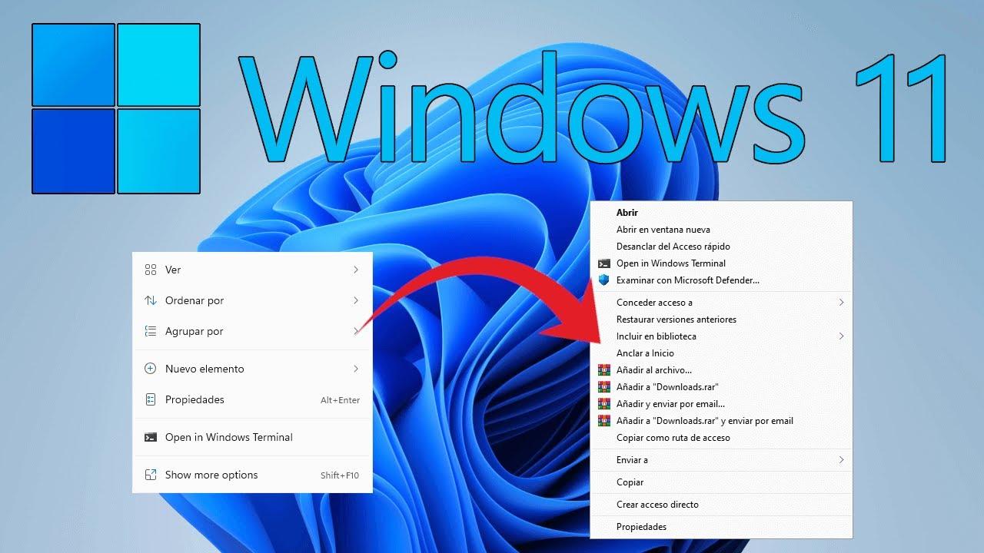This screenshot has width=984, height=553.
Task: Click the icon next to Show more options
Action: (x=151, y=475)
